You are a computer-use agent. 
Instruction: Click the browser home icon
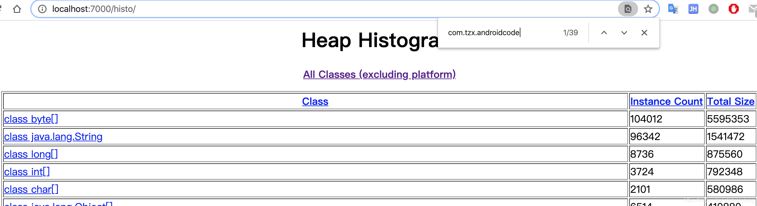17,9
